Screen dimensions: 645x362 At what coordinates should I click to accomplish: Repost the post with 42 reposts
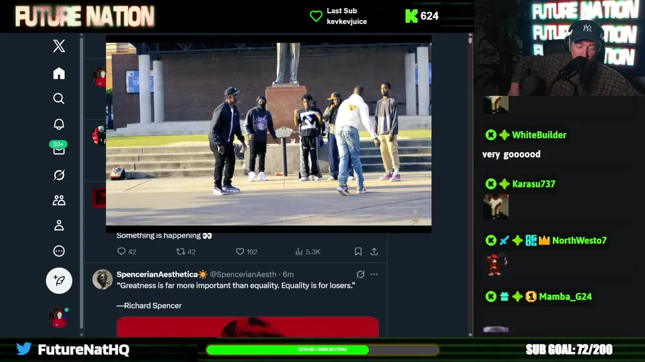click(x=185, y=251)
